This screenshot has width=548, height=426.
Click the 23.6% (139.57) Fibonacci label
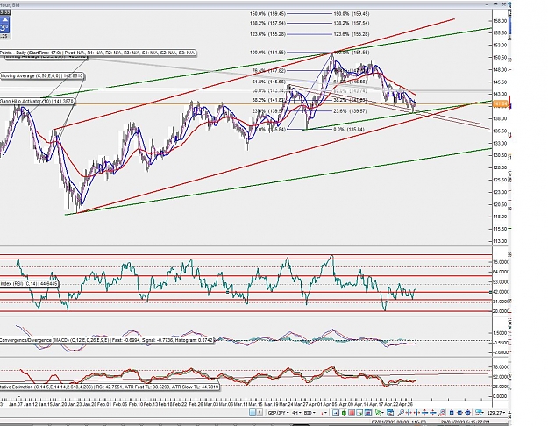click(x=350, y=110)
